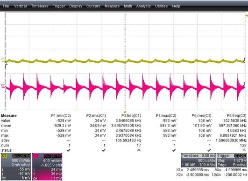Open the Analysis menu
248x181 pixels.
coord(143,6)
